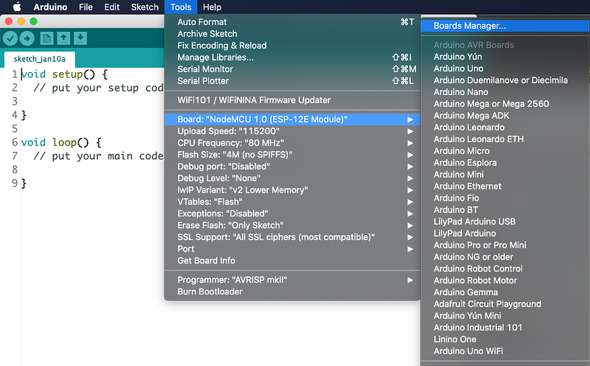Select Arduino Ethernet board

pos(505,186)
